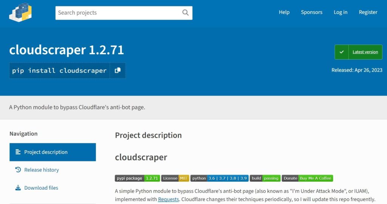This screenshot has height=204, width=387.
Task: Click the Donate Buy Me A Coffee badge
Action: [307, 178]
